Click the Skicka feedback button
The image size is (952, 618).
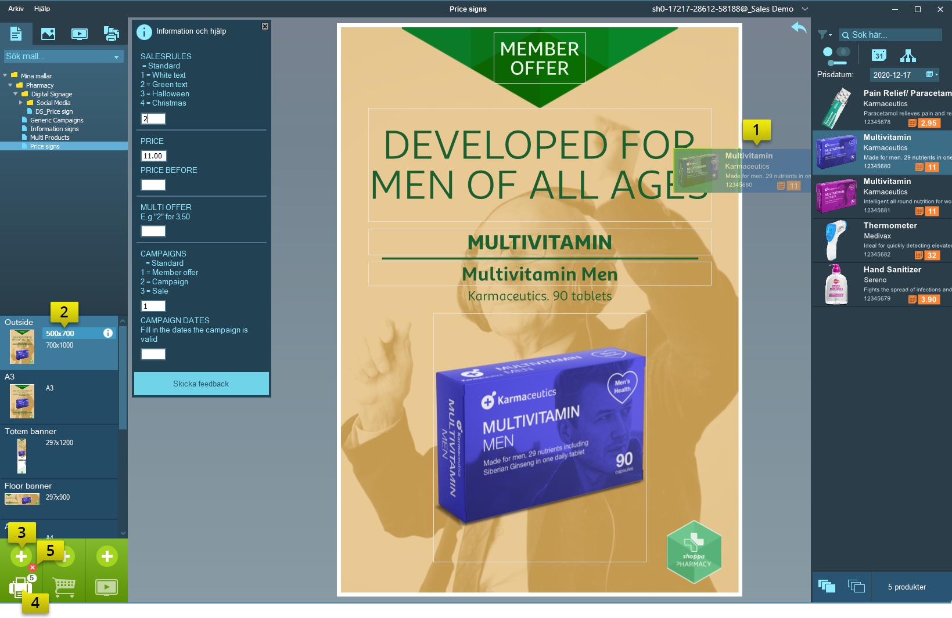pos(201,384)
